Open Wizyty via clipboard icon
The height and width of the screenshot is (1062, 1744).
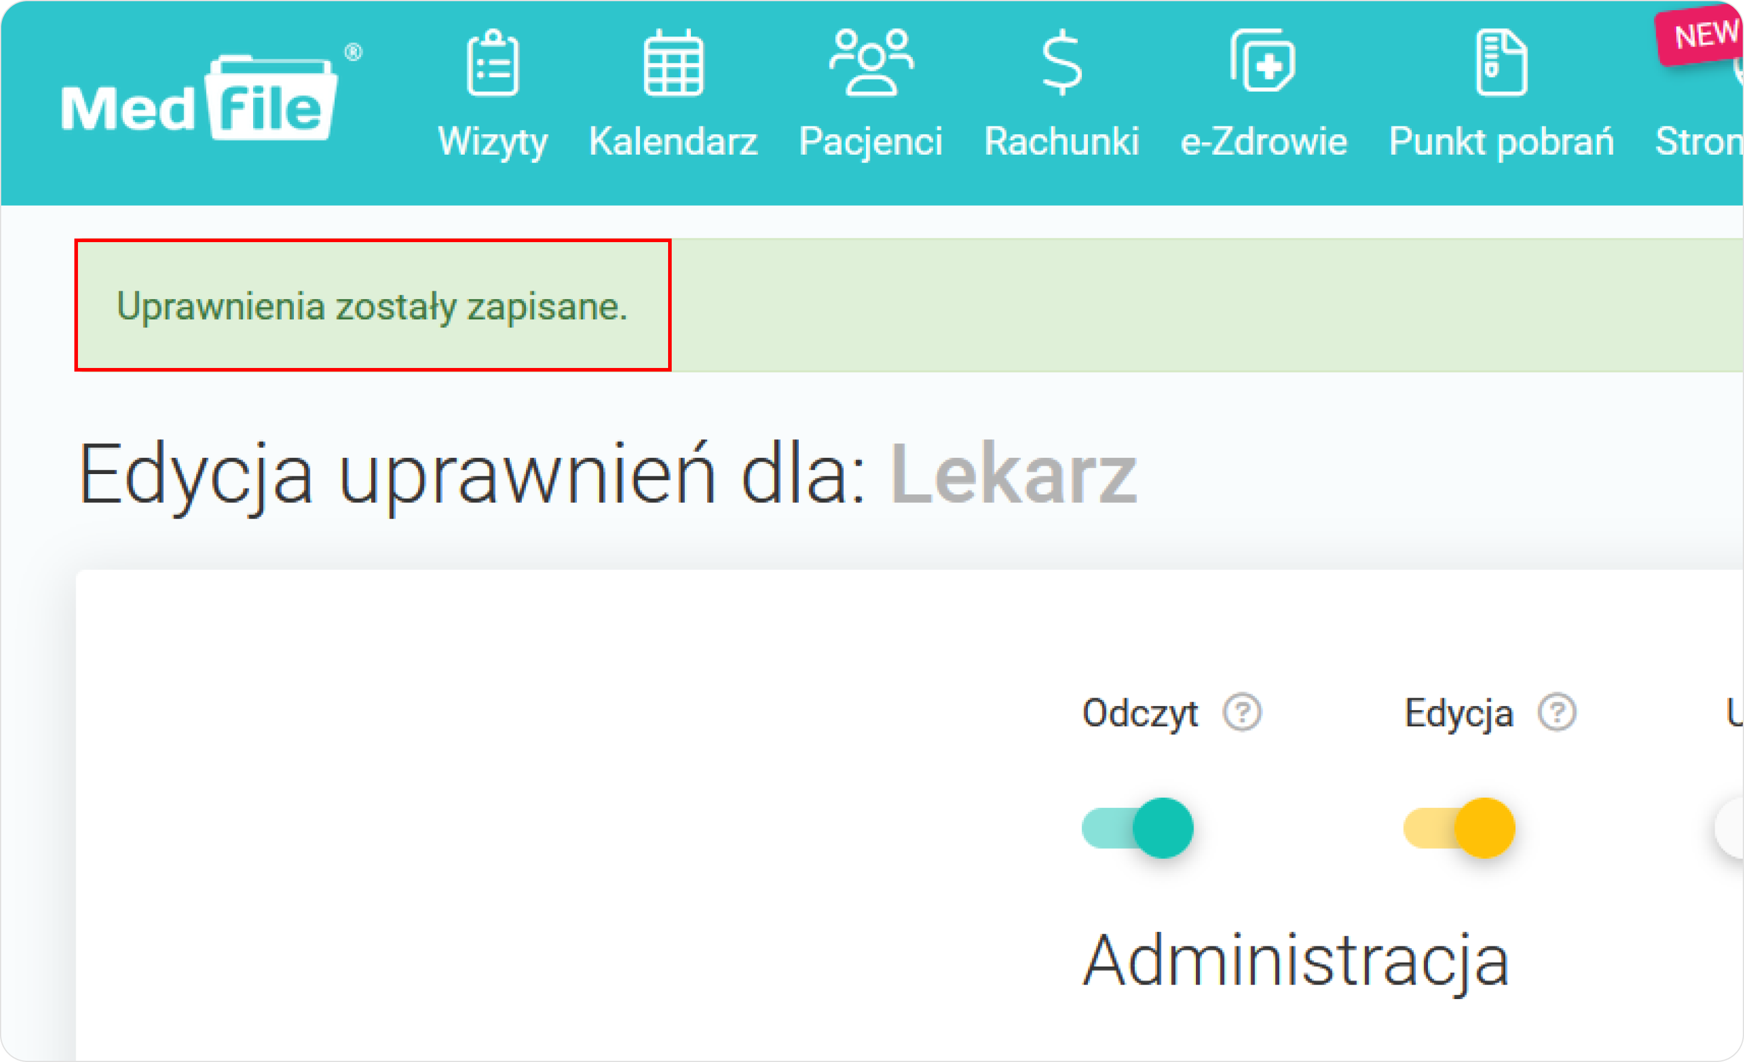492,63
